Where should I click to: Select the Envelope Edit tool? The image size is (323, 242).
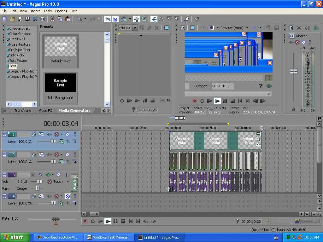(x=161, y=19)
